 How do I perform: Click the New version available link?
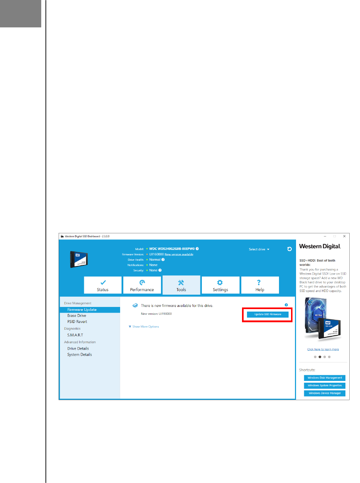tap(179, 254)
